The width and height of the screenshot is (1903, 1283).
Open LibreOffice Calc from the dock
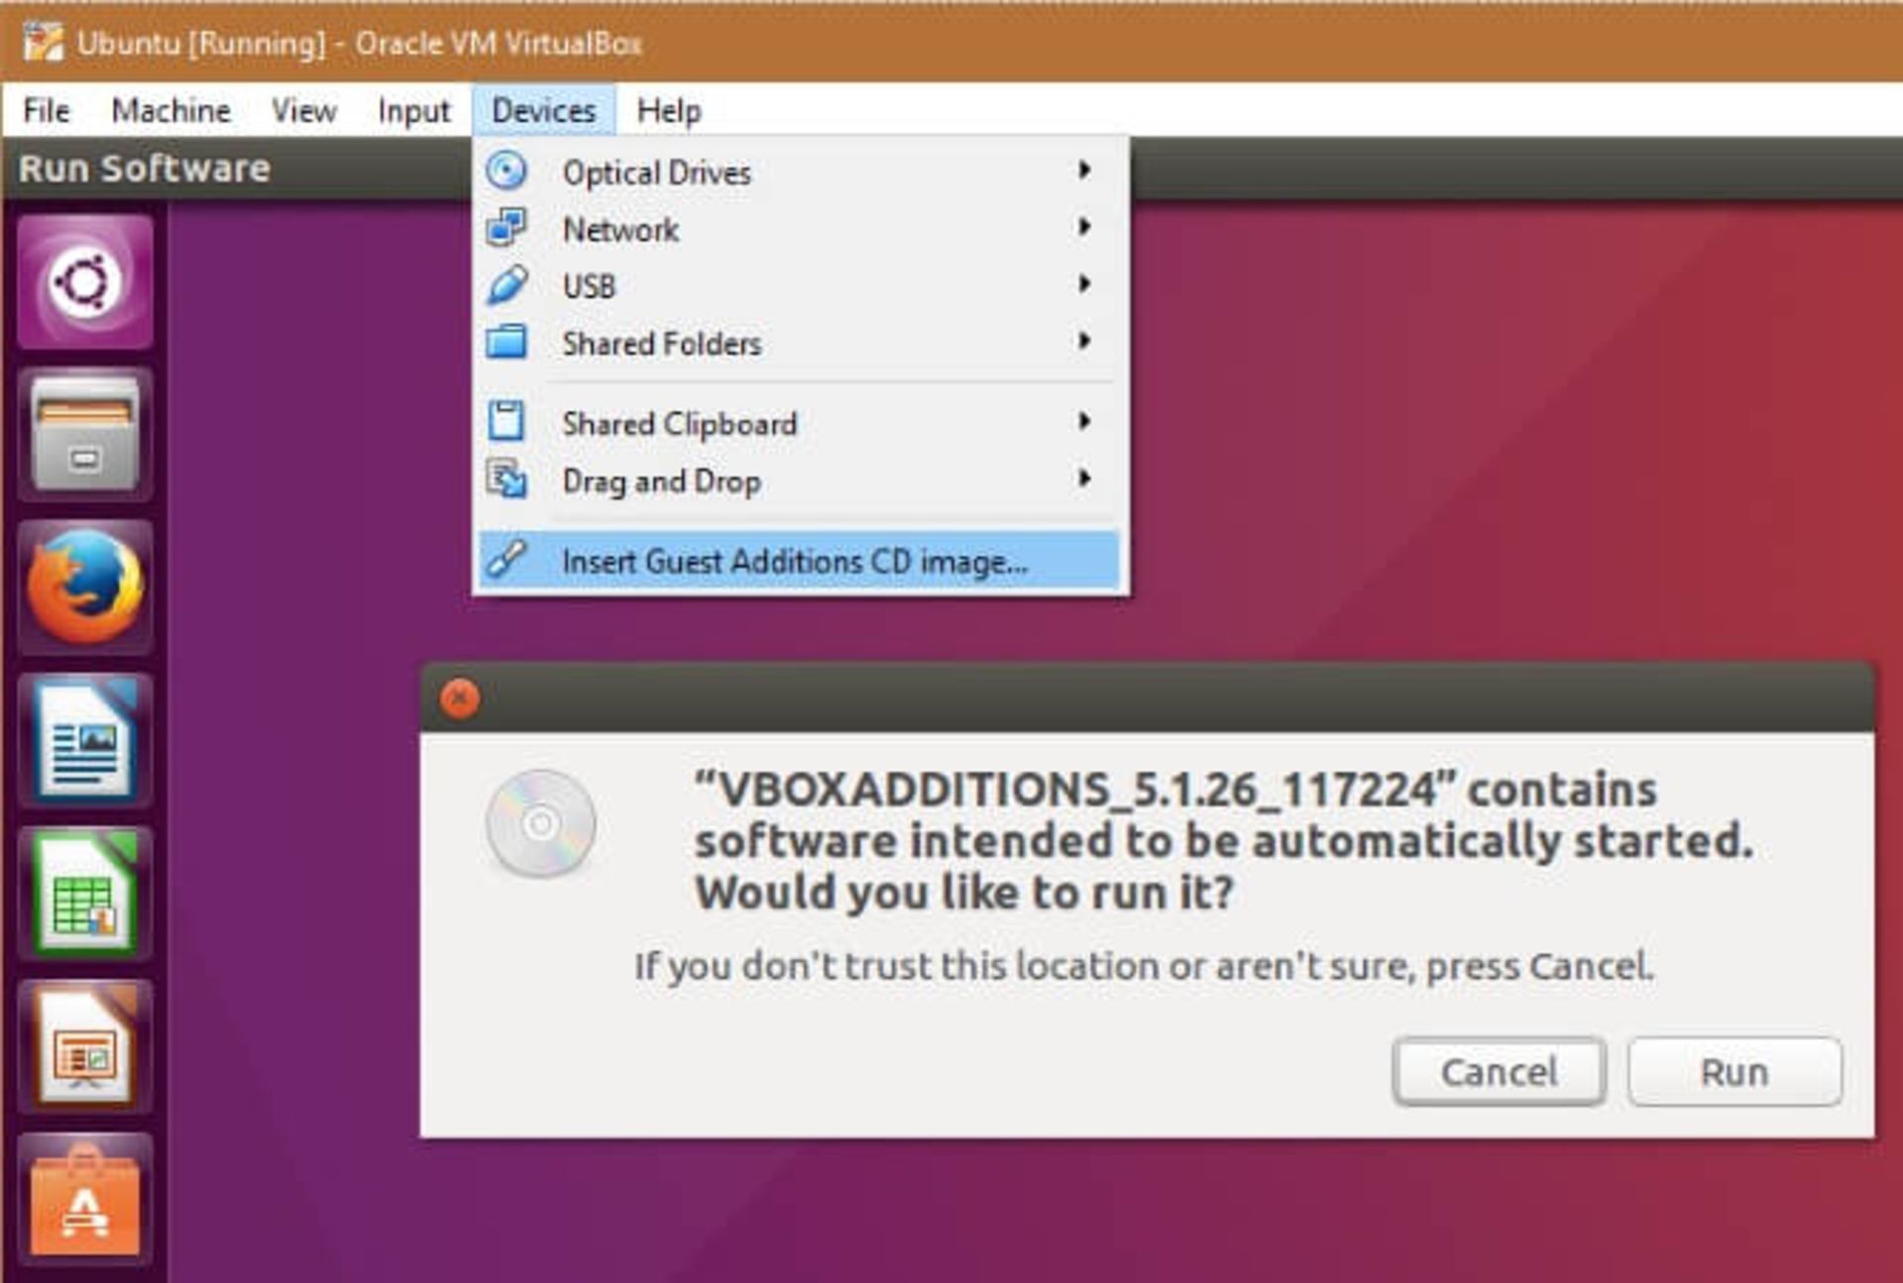85,893
